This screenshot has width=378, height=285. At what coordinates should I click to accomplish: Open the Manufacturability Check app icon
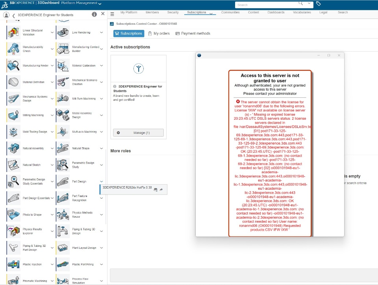coord(14,49)
